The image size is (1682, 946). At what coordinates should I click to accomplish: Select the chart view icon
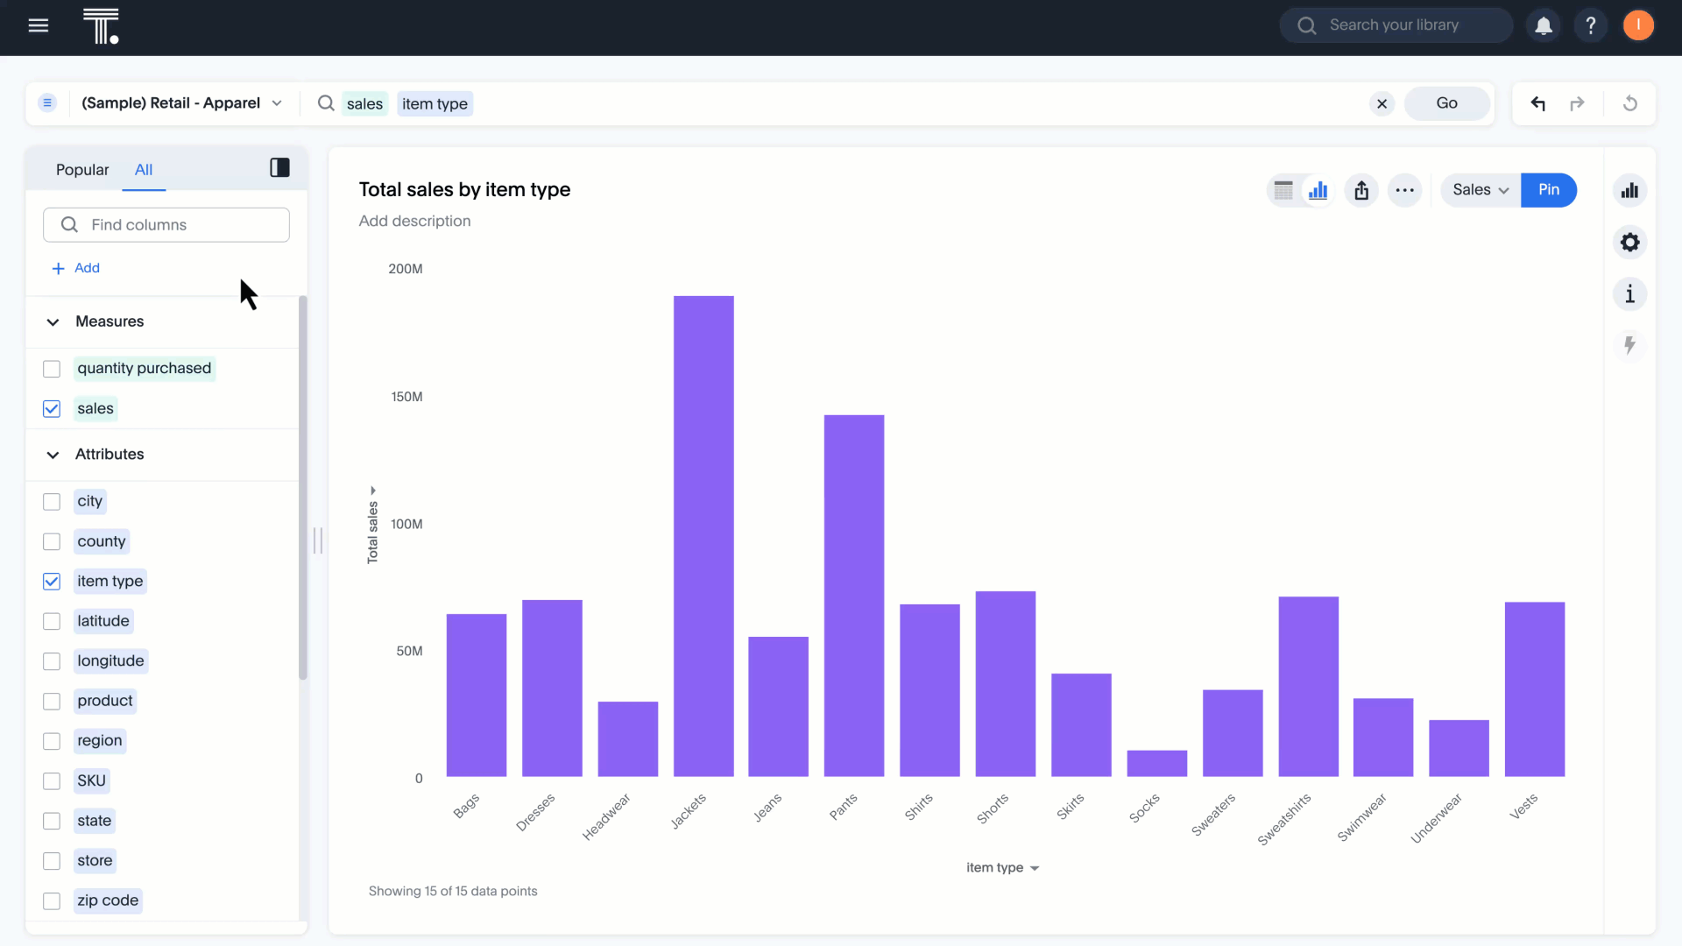[x=1319, y=190]
